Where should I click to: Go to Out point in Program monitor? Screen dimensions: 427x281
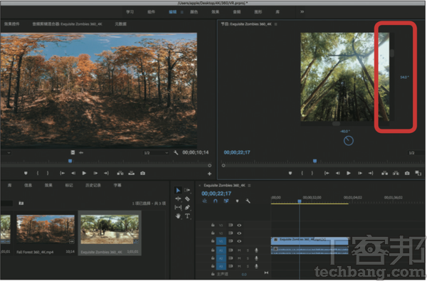(x=371, y=173)
